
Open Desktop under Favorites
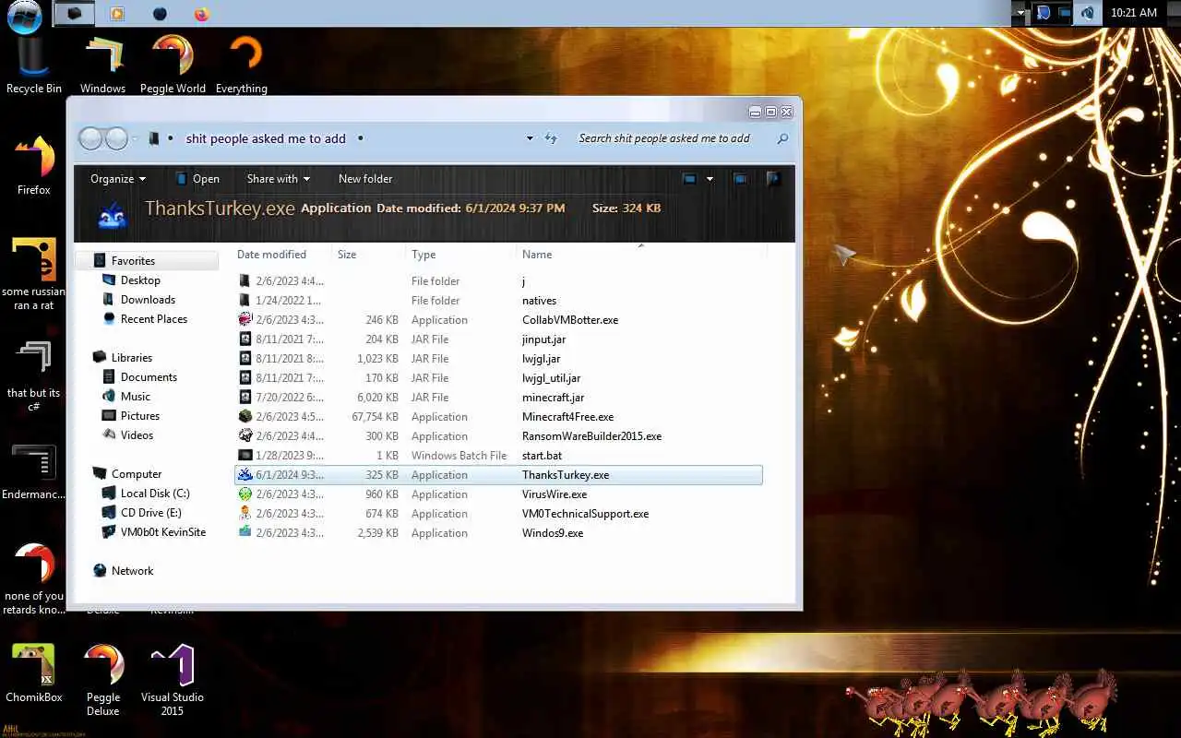[140, 280]
